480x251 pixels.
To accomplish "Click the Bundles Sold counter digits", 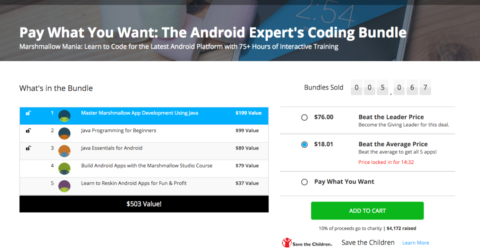I will [391, 88].
